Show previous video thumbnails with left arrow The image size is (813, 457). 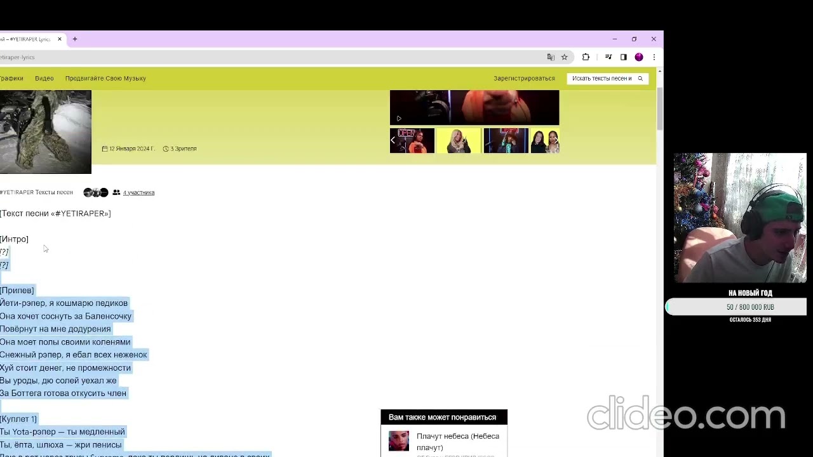coord(393,140)
